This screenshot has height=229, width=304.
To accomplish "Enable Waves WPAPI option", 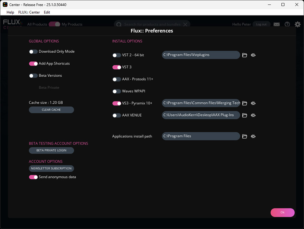I will click(x=116, y=91).
